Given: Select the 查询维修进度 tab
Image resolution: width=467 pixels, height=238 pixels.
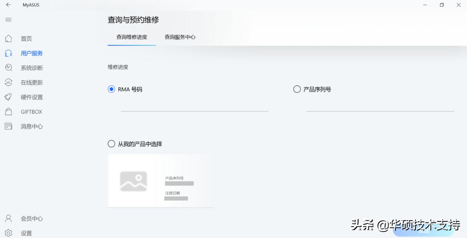Looking at the screenshot, I should coord(131,37).
